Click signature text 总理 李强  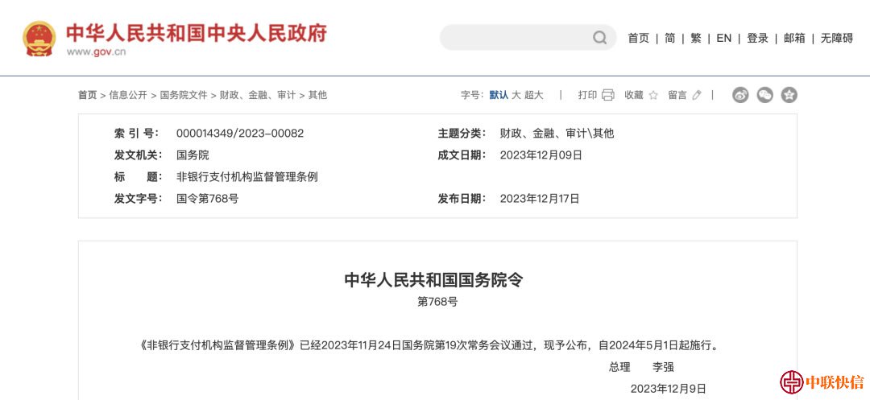point(641,367)
